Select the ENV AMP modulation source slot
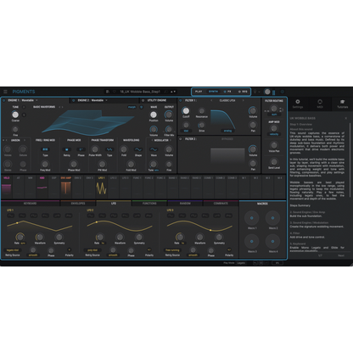353x353 pixels. 66,186
